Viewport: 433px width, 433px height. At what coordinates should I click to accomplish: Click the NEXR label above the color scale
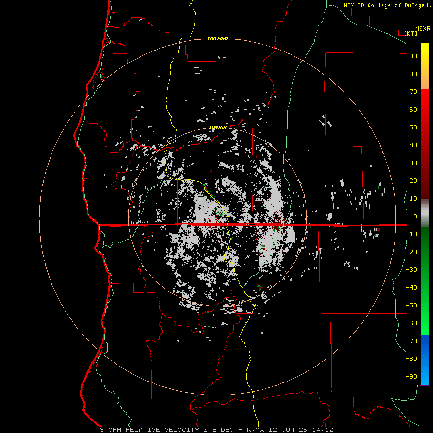point(423,29)
